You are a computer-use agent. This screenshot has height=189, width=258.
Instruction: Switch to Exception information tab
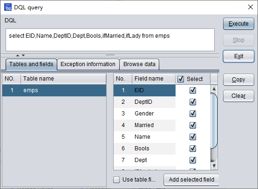coord(88,64)
